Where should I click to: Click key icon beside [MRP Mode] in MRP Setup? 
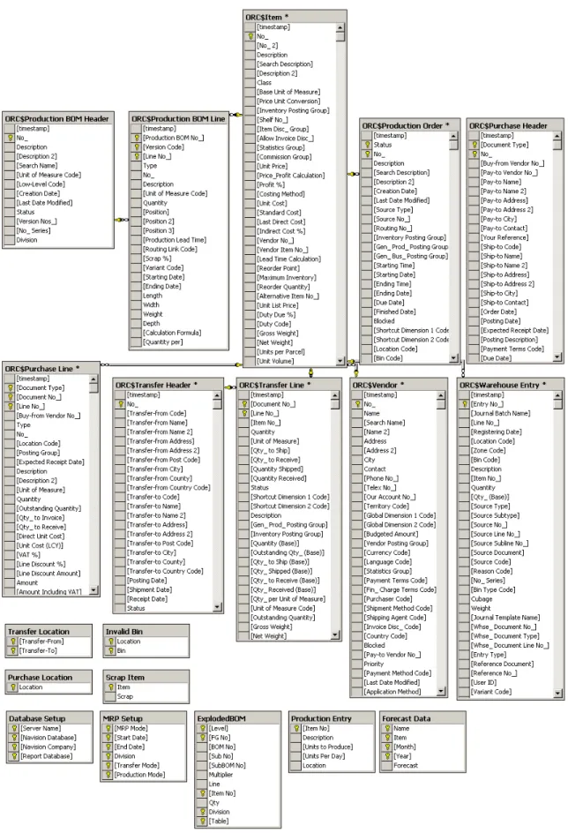tap(108, 728)
